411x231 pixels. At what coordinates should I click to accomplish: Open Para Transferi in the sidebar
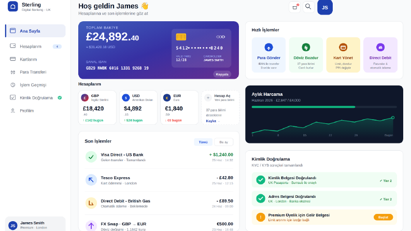click(35, 72)
